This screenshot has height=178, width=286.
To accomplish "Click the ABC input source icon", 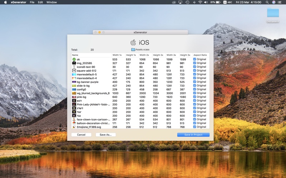I will pos(228,2).
